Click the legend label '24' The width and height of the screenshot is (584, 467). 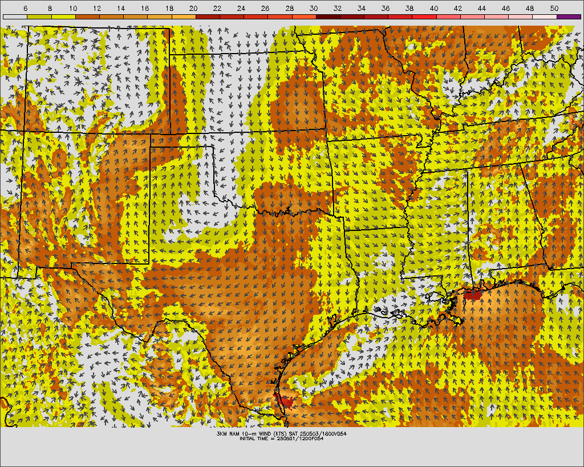tap(241, 8)
